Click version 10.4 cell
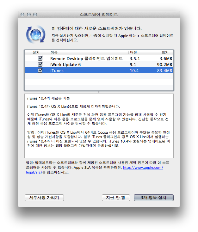Image resolution: width=198 pixels, height=232 pixels. [x=134, y=70]
